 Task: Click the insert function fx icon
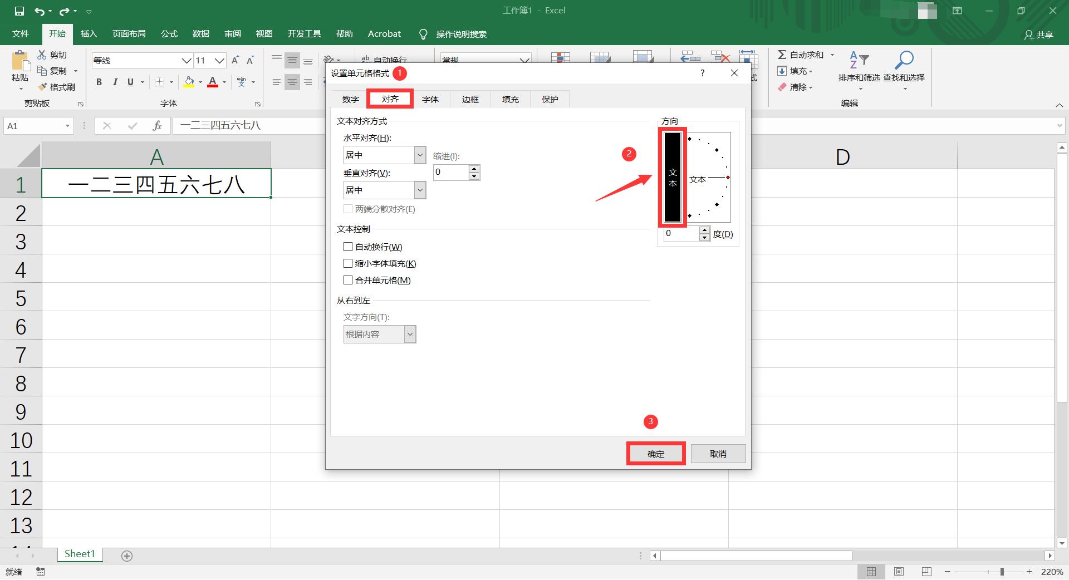157,126
